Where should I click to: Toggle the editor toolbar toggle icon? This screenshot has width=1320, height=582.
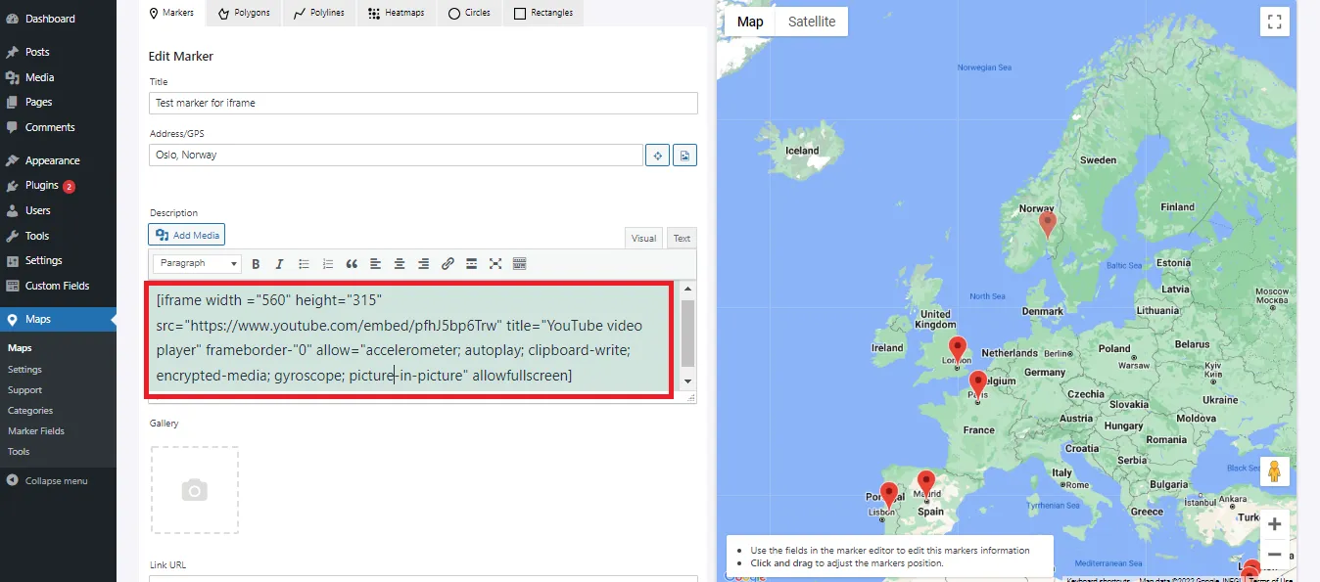click(x=519, y=264)
